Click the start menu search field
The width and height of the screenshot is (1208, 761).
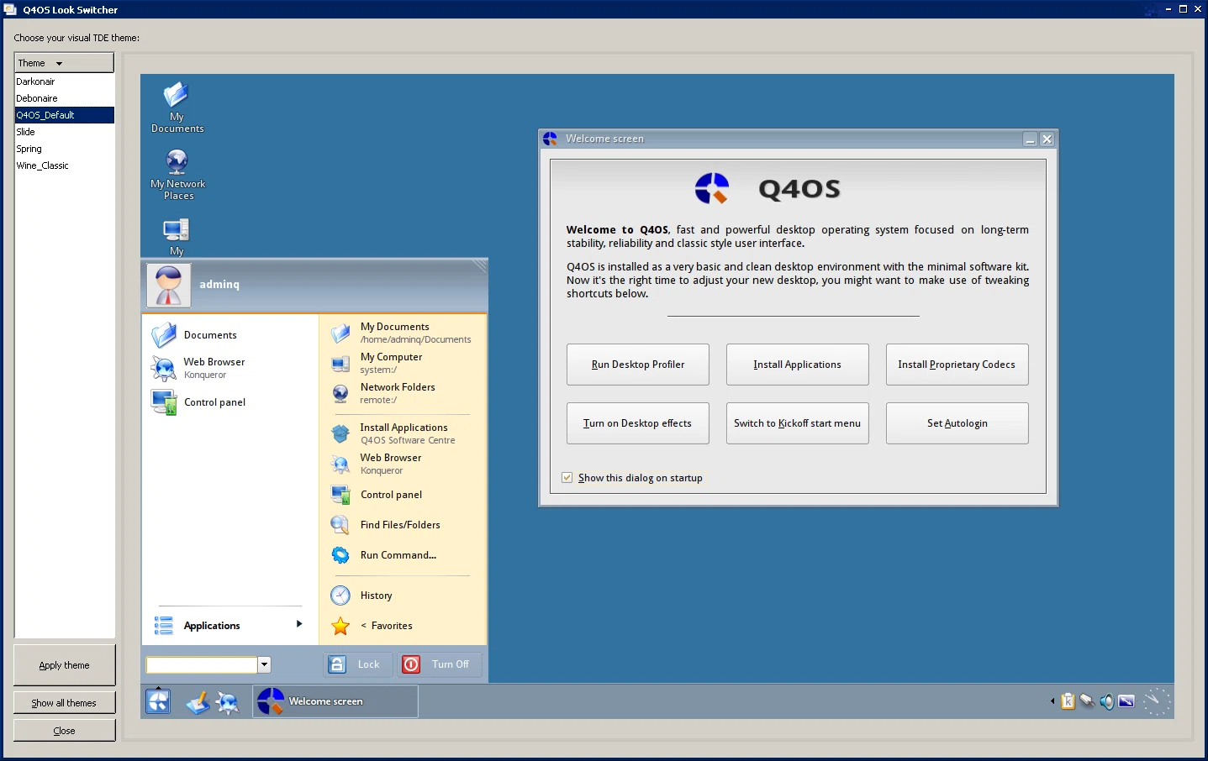[202, 664]
